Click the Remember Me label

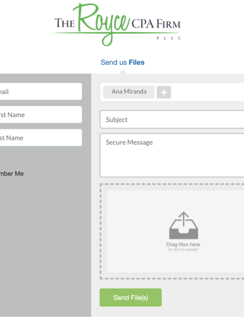tap(12, 173)
